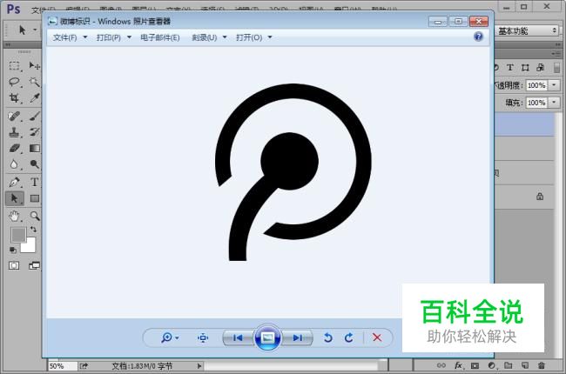Image resolution: width=566 pixels, height=374 pixels.
Task: Select the Eraser tool in Photoshop
Action: [x=14, y=148]
